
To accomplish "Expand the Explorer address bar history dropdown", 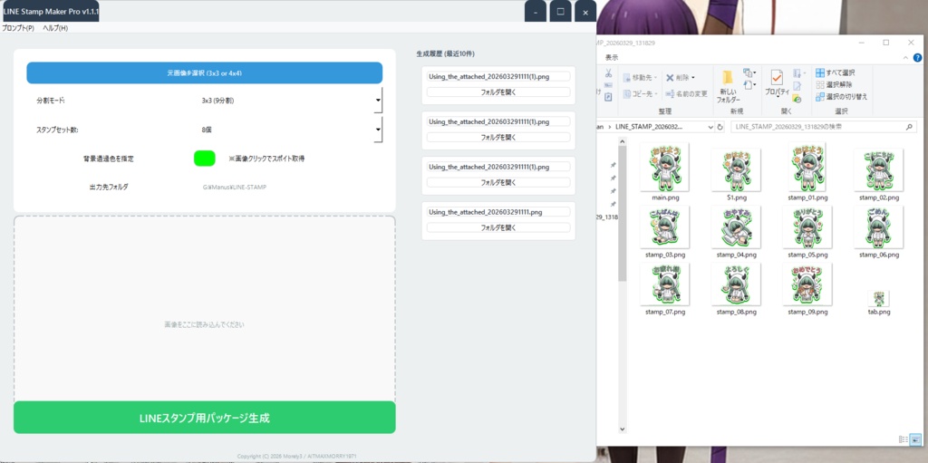I will [x=710, y=127].
